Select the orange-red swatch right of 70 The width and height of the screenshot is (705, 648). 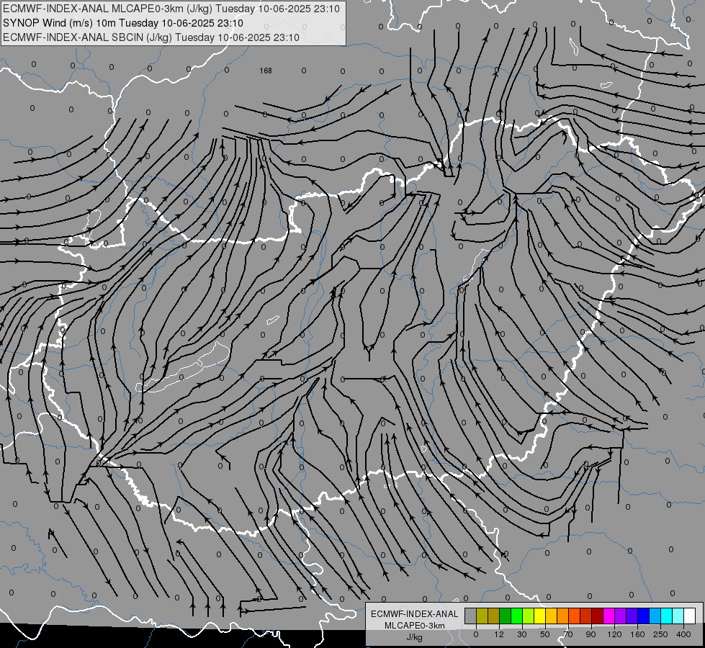click(574, 616)
